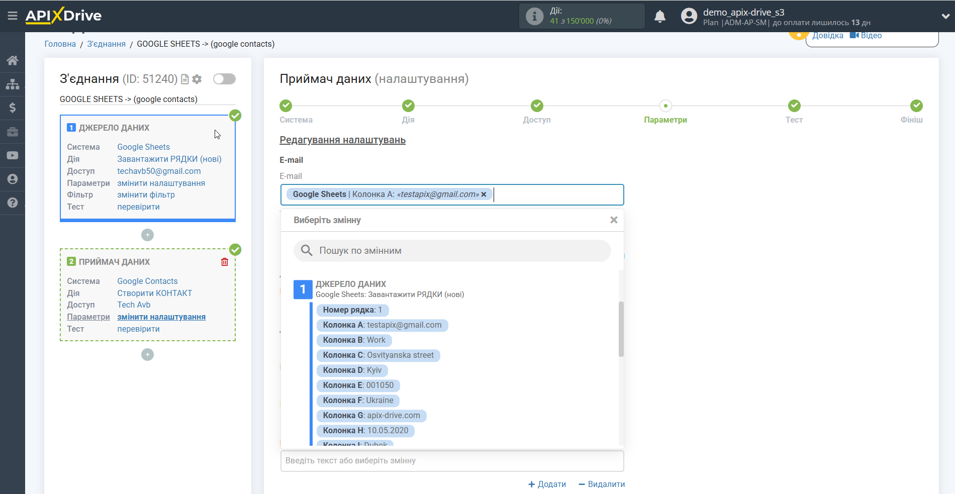Open the hamburger menu
The height and width of the screenshot is (494, 955).
pyautogui.click(x=13, y=16)
